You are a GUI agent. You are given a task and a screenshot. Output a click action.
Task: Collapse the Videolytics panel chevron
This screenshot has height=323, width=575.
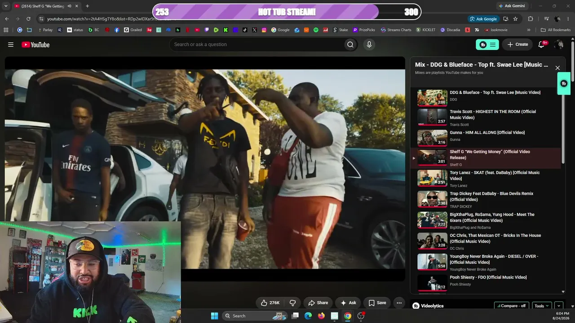559,306
